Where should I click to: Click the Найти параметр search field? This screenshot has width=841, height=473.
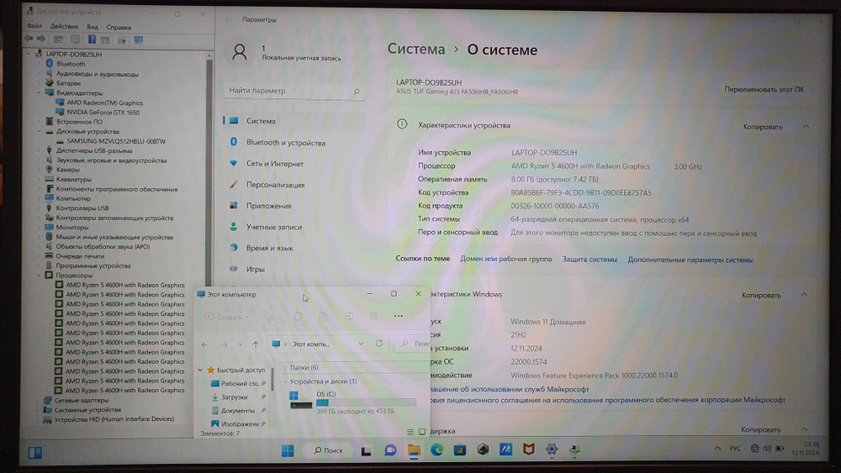(x=294, y=91)
